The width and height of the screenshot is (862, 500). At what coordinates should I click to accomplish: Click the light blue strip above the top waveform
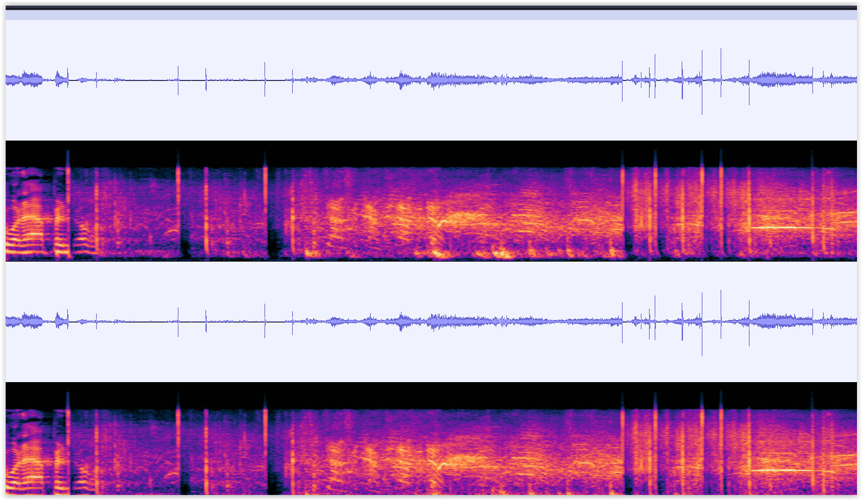431,15
